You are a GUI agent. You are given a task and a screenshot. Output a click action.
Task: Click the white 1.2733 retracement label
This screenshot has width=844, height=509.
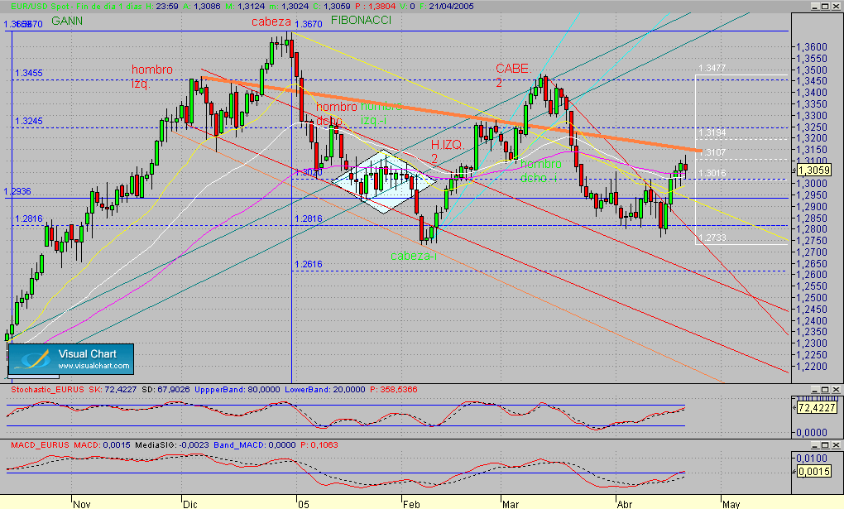pyautogui.click(x=712, y=238)
